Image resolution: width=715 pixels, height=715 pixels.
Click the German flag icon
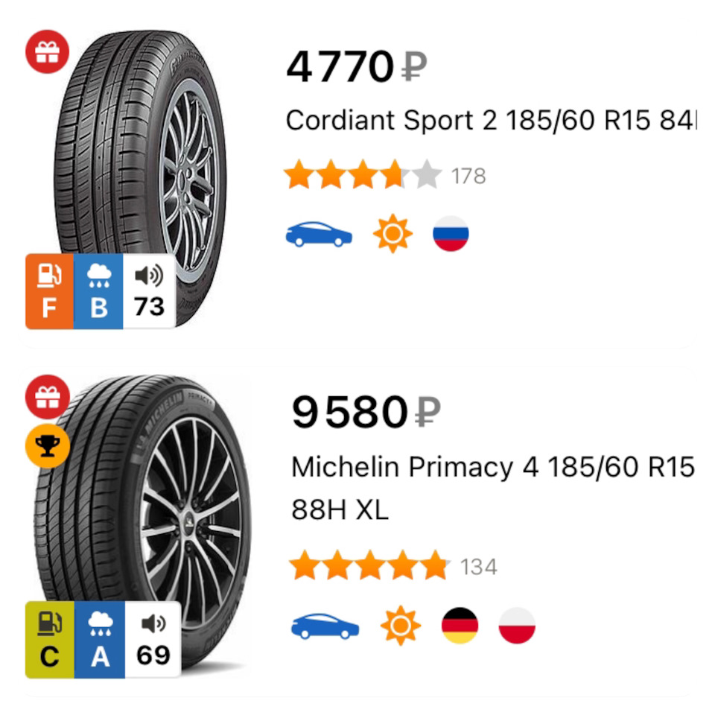tap(460, 626)
